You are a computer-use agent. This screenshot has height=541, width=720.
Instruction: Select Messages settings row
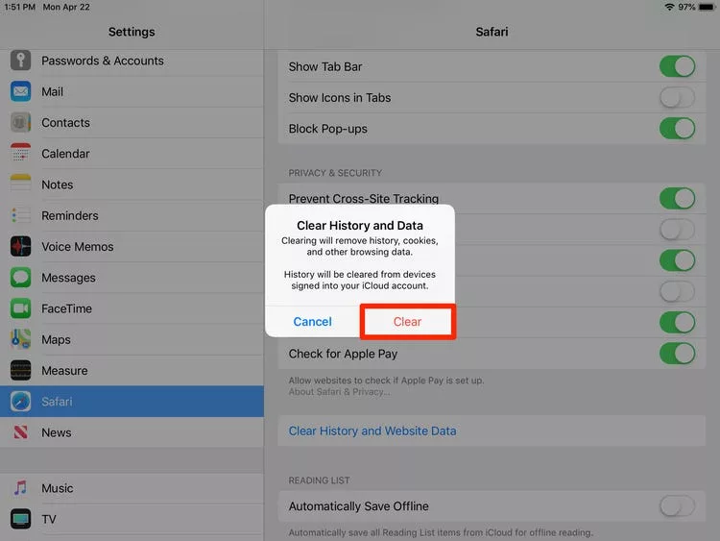tap(132, 278)
